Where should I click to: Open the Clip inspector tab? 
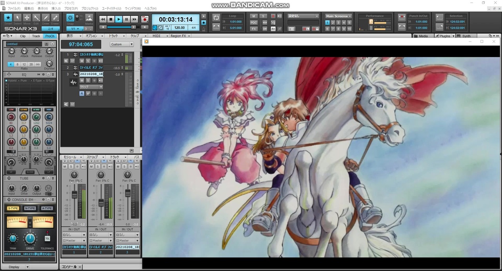coord(23,36)
